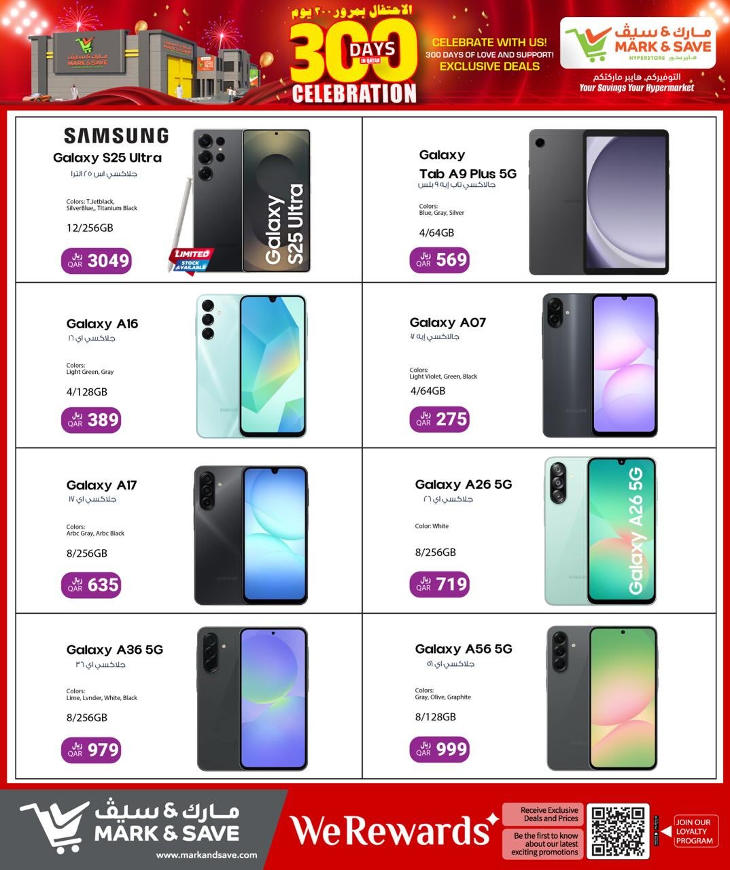Click the Galaxy A36 5G title

(x=115, y=650)
